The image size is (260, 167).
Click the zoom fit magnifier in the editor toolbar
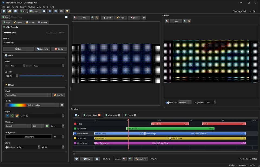click(97, 18)
